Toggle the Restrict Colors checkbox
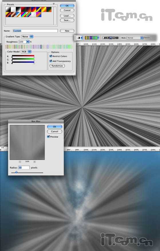This screenshot has height=251, width=160. [51, 56]
